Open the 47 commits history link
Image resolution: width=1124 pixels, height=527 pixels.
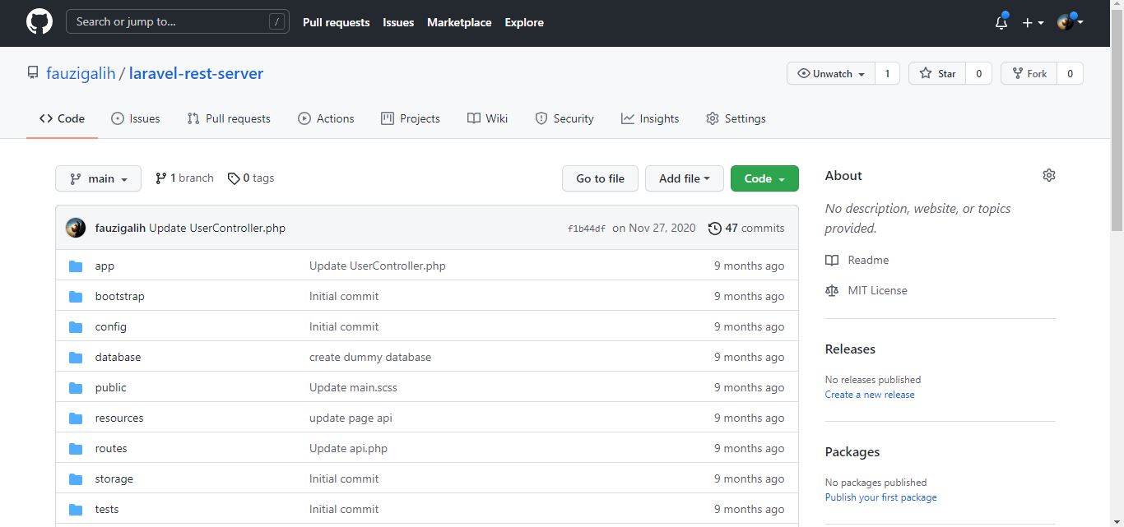(746, 228)
